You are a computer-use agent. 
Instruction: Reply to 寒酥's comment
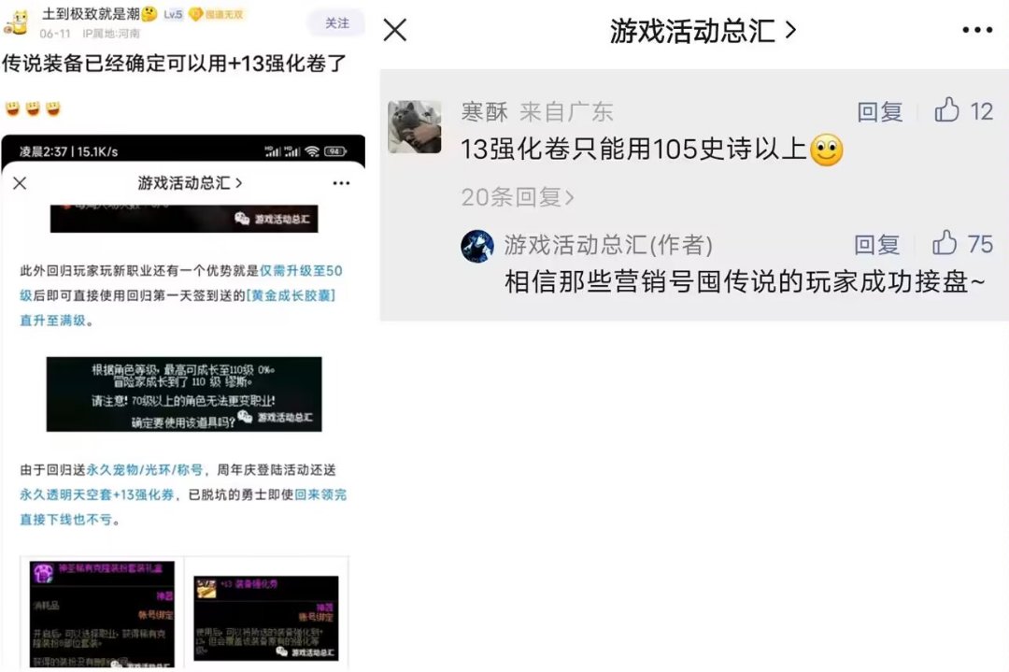879,111
